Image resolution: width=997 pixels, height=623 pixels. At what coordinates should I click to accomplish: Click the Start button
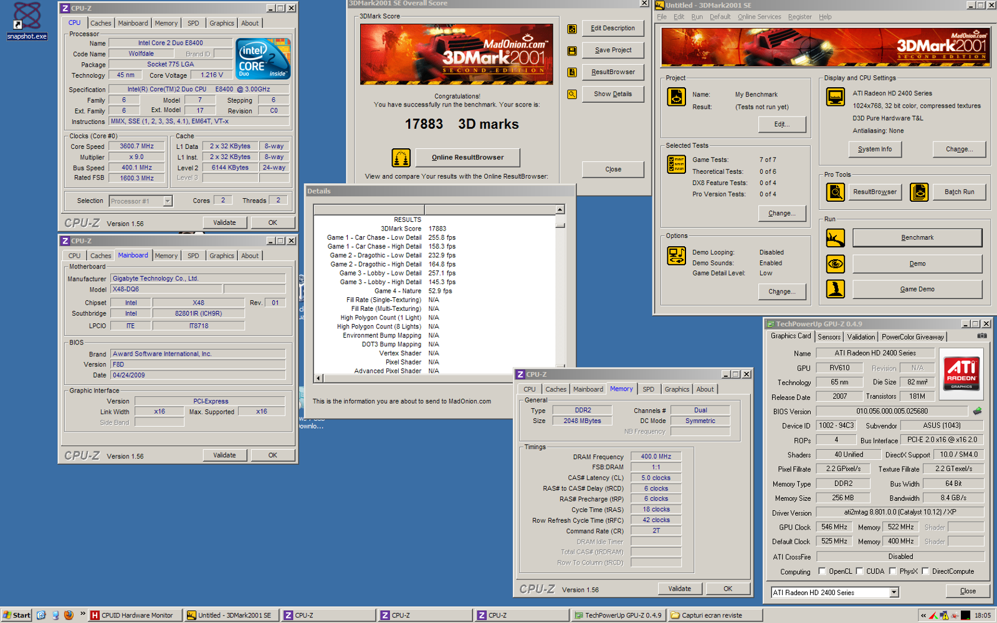click(x=16, y=615)
